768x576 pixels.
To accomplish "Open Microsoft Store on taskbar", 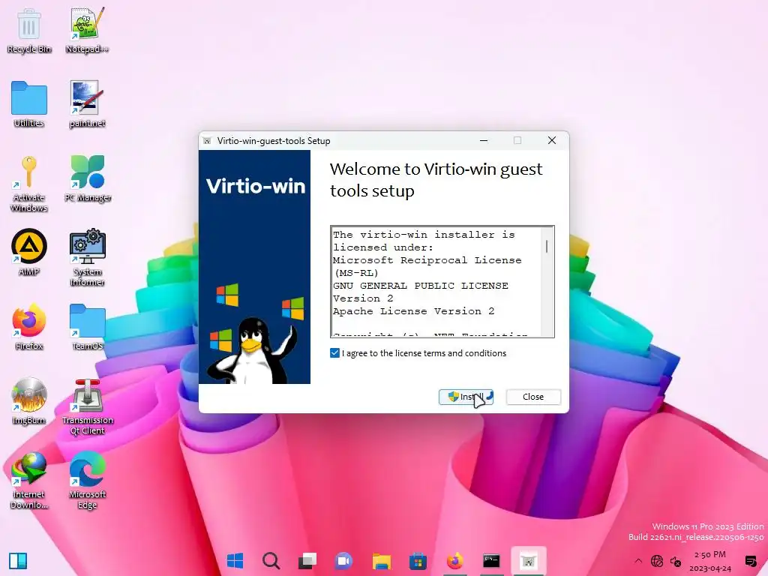I will (x=418, y=560).
